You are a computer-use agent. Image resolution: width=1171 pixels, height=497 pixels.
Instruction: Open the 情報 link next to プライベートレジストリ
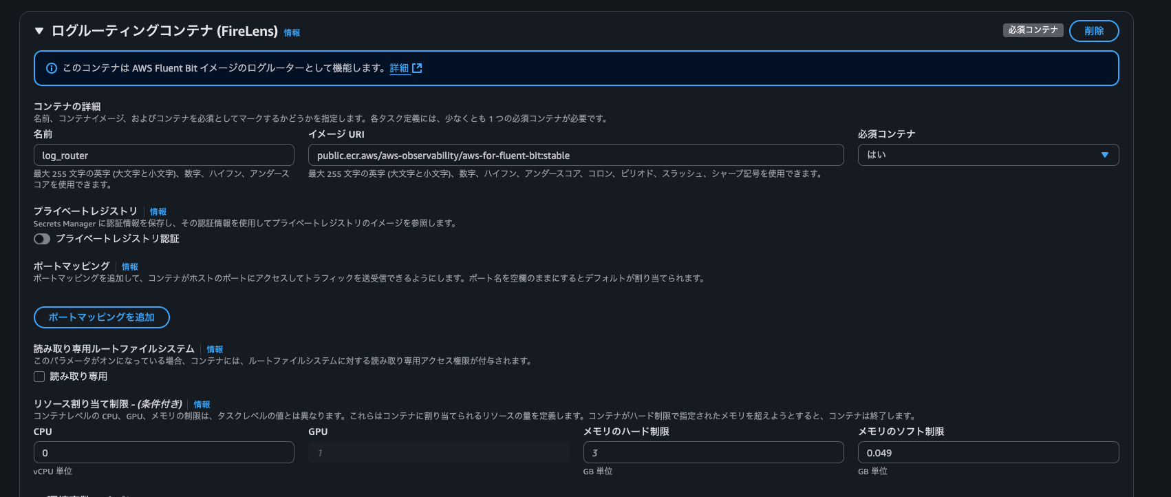click(158, 211)
